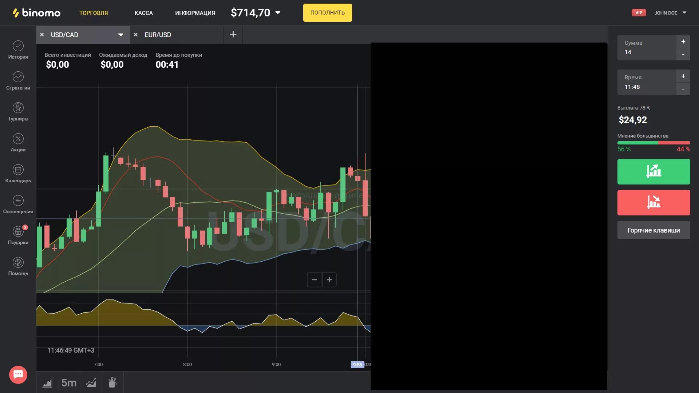
Task: Open the live chat bubble
Action: 18,374
